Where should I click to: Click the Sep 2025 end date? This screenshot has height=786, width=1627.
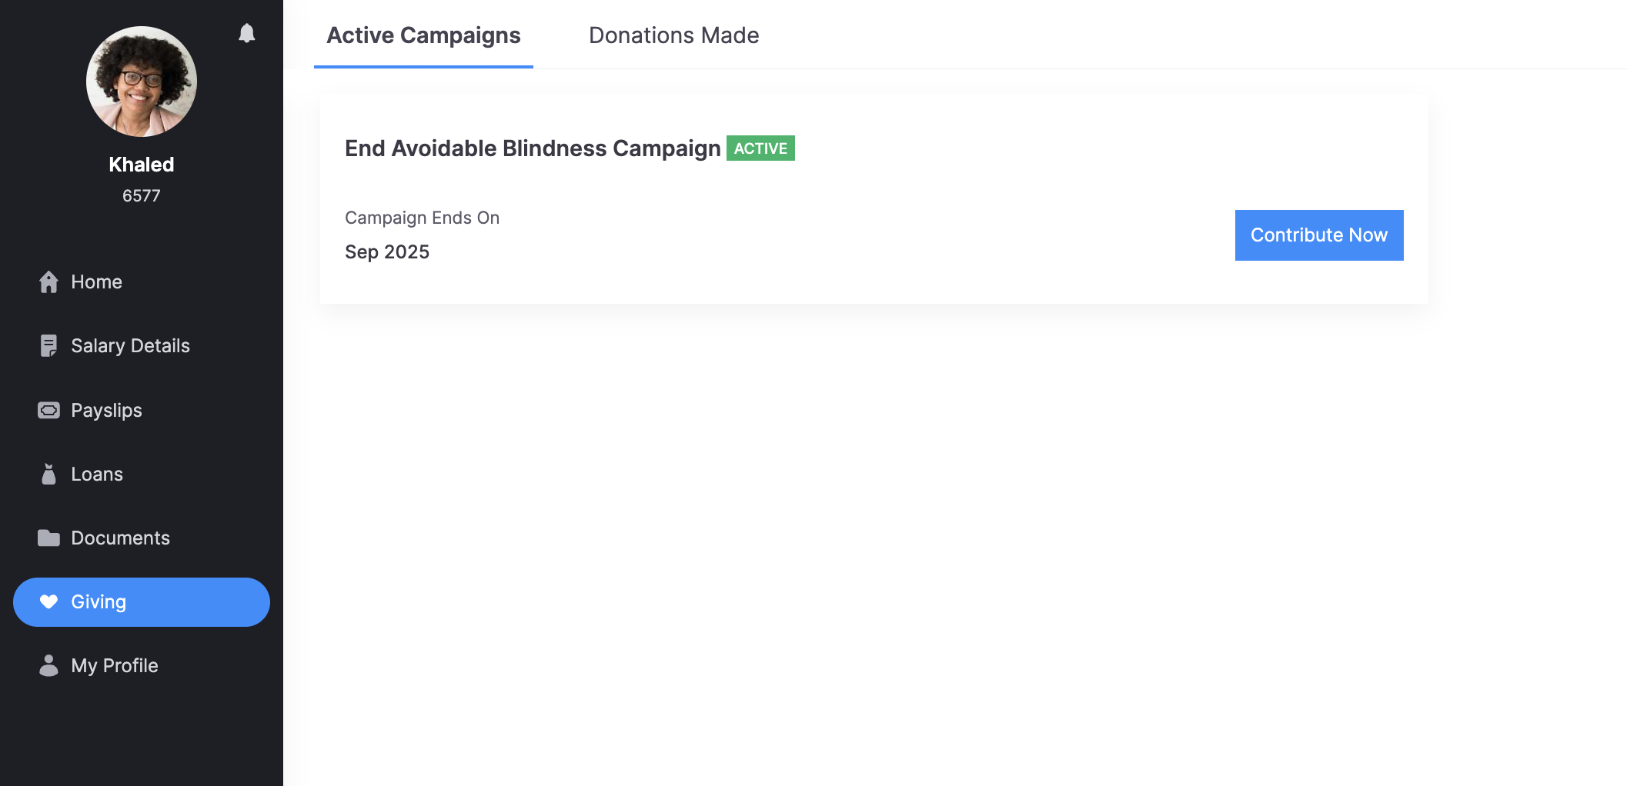coord(387,252)
